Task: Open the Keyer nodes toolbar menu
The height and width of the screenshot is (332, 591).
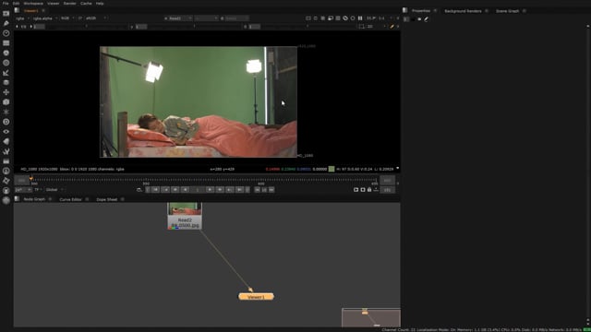Action: click(x=6, y=73)
